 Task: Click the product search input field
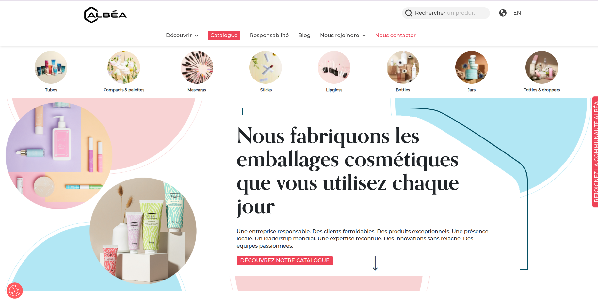[x=446, y=13]
